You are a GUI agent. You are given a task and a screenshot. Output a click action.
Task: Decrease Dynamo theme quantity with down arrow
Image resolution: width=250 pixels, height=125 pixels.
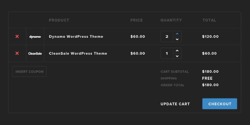[177, 39]
